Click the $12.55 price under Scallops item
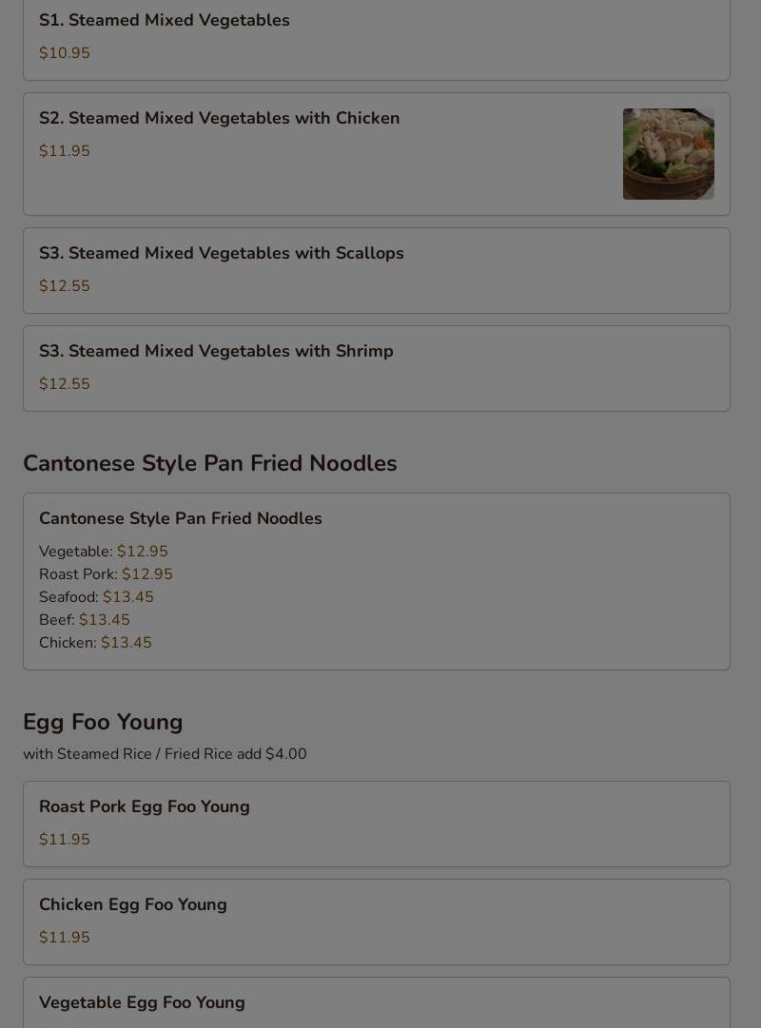This screenshot has width=761, height=1028. [x=65, y=286]
